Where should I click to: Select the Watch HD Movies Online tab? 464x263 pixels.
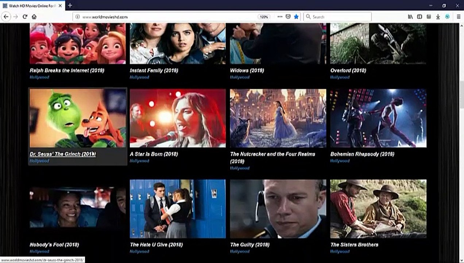[x=33, y=5]
